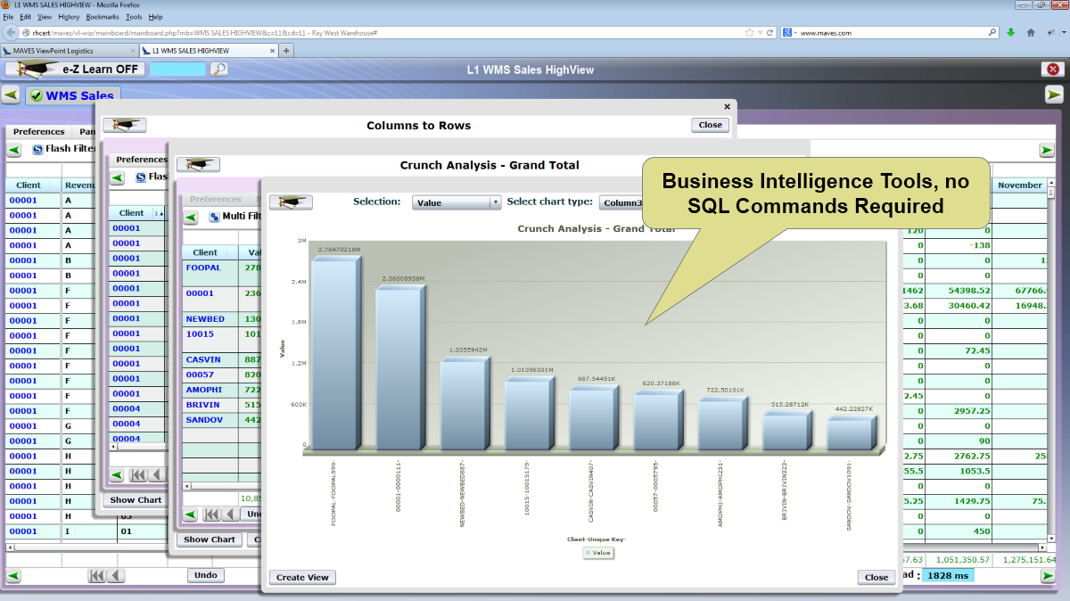Open the chart type dropdown showing Column3

click(x=621, y=202)
